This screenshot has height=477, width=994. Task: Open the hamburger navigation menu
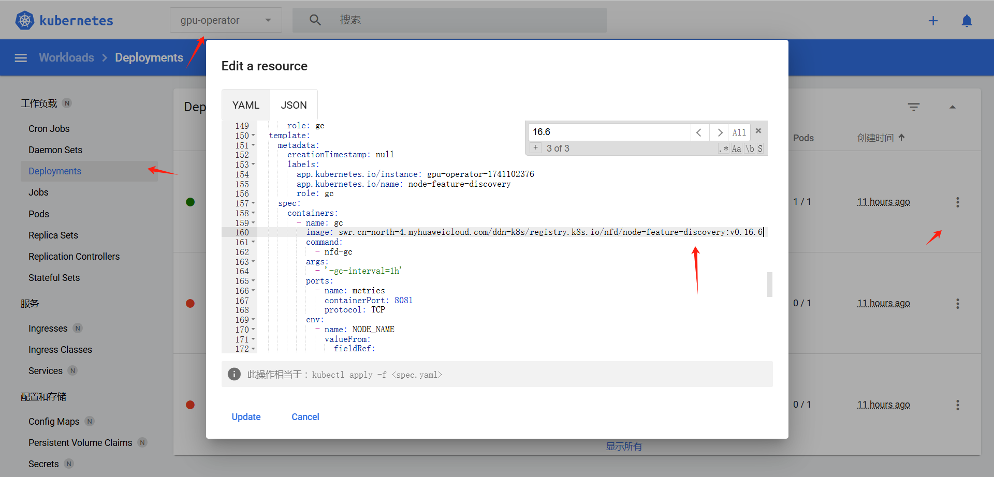21,58
